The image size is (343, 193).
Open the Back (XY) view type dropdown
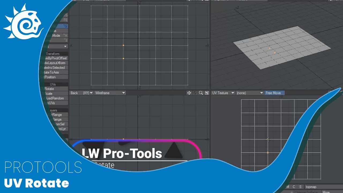(81, 93)
